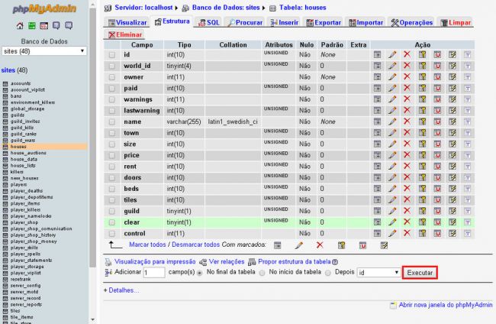The image size is (496, 324).
Task: Expand the '+ Detalhes...' section
Action: [121, 290]
